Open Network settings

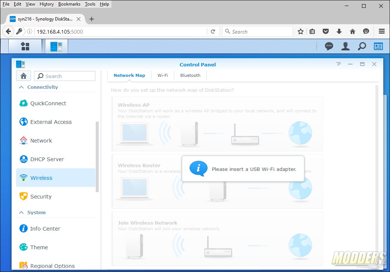point(56,140)
